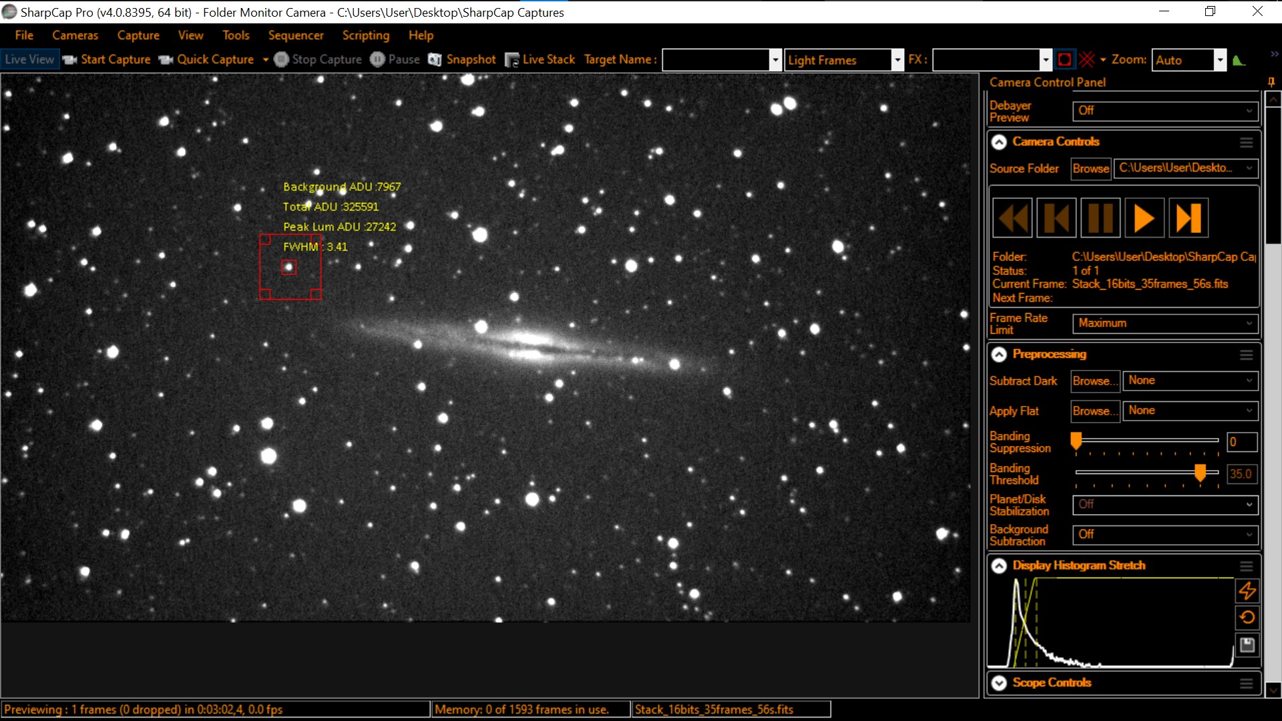
Task: Open Scope Controls section hamburger menu
Action: tap(1247, 683)
